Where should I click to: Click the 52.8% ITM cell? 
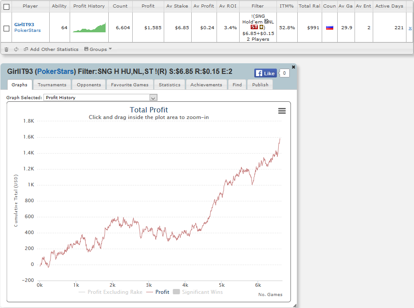[x=287, y=27]
